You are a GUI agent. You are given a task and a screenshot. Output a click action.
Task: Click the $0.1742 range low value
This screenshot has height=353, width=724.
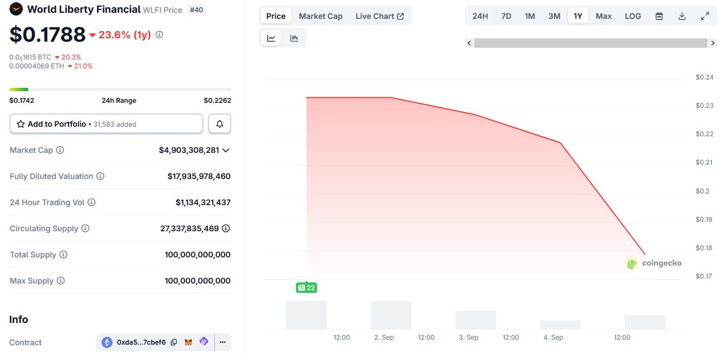22,101
